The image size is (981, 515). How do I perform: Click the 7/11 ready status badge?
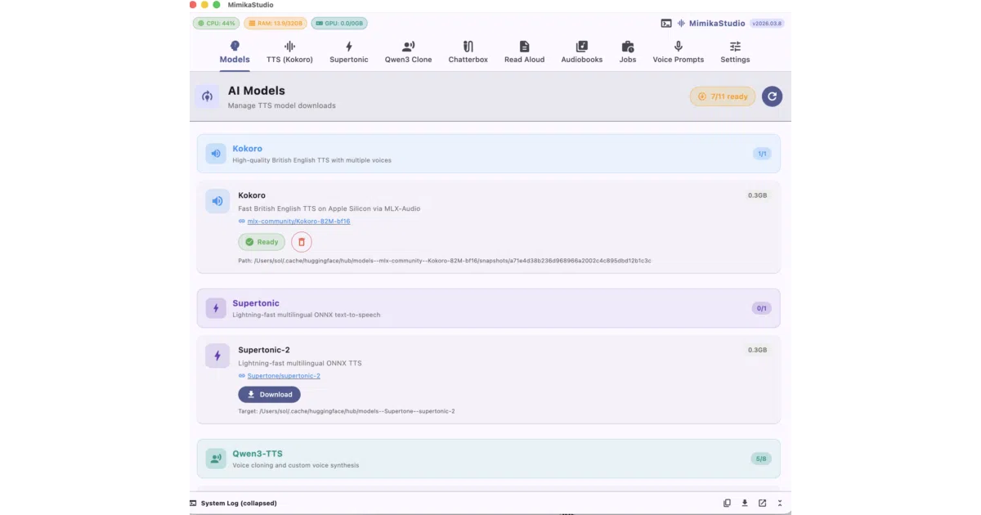(x=723, y=96)
